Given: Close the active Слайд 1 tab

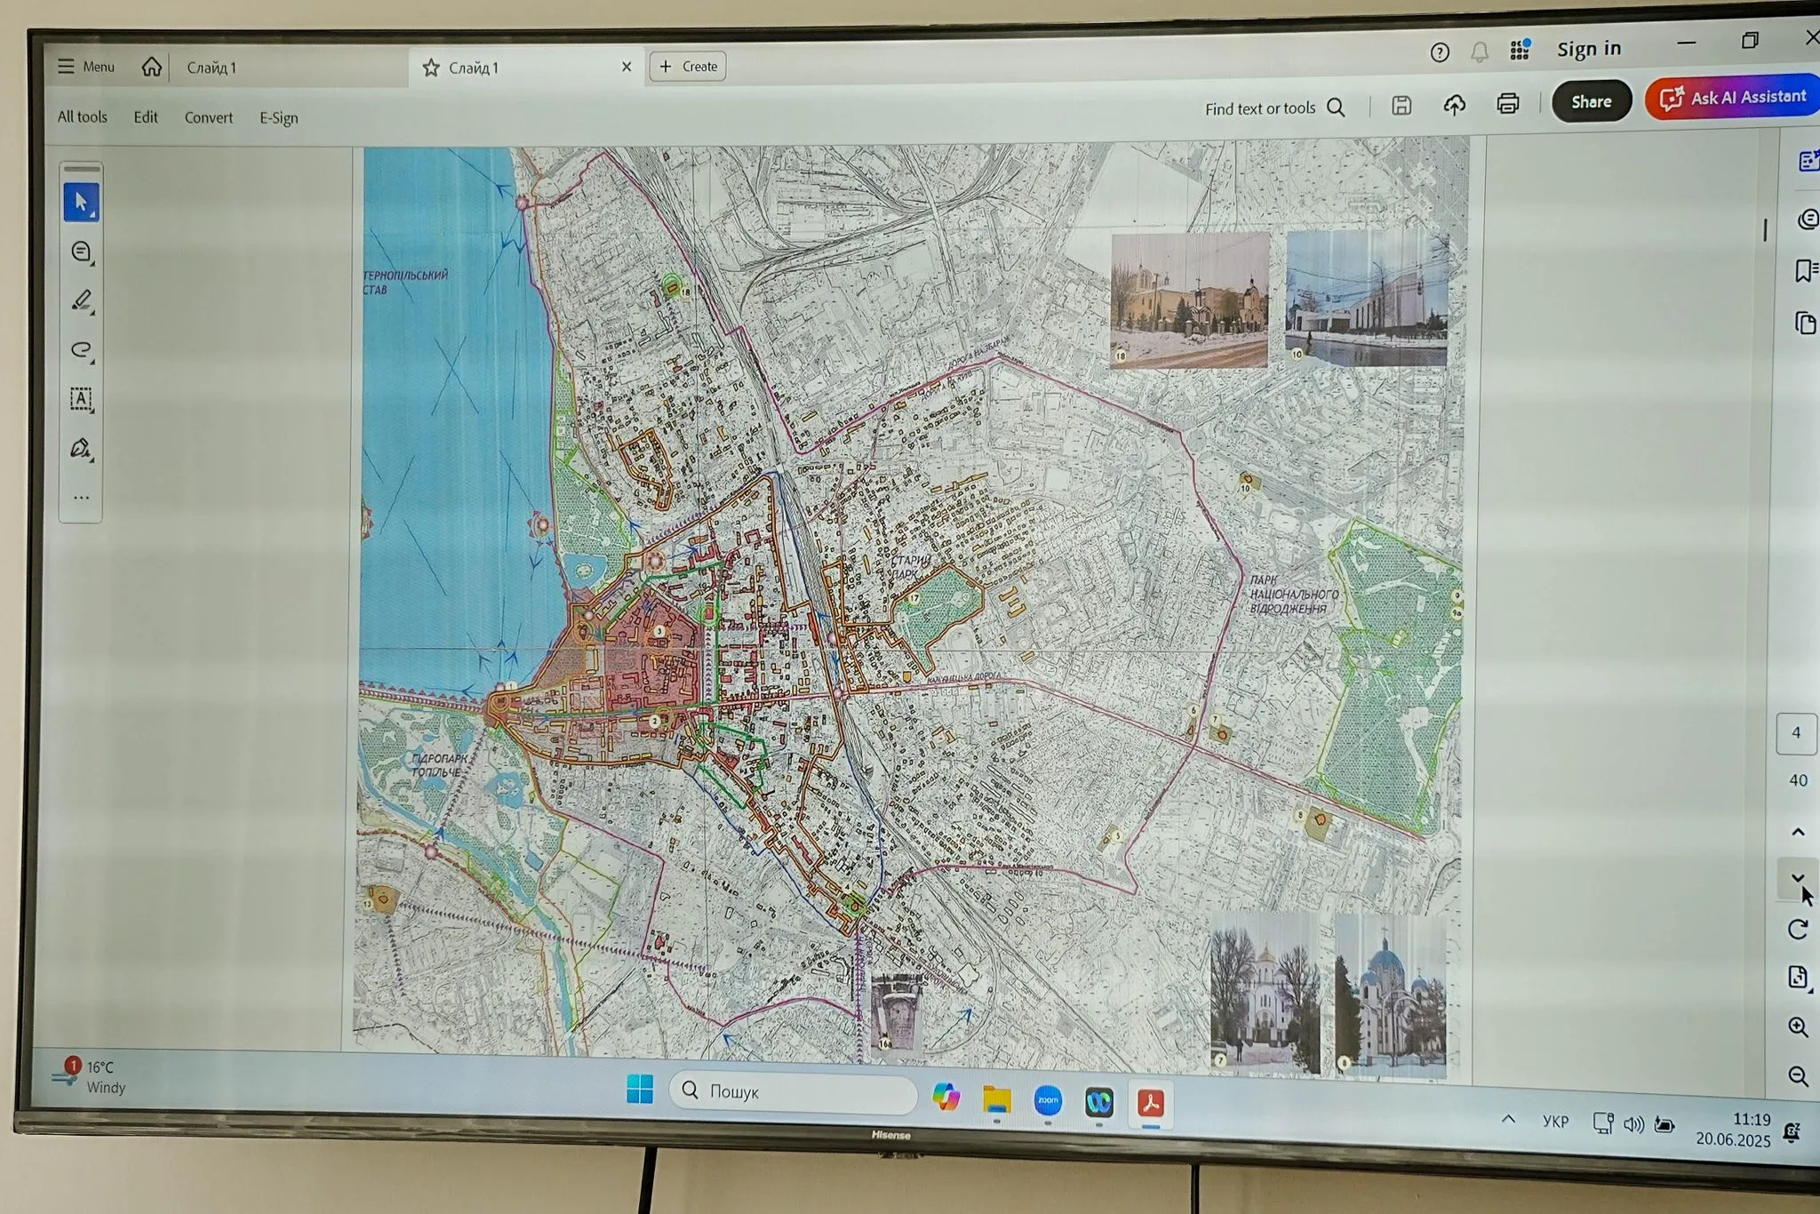Looking at the screenshot, I should [627, 67].
